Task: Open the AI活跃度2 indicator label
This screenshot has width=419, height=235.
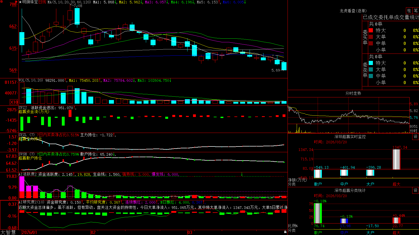Action: [x=28, y=174]
